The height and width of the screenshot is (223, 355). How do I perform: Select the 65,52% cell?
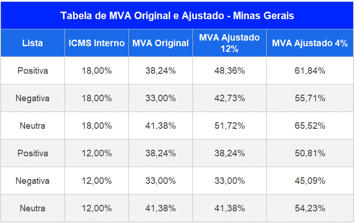point(310,126)
